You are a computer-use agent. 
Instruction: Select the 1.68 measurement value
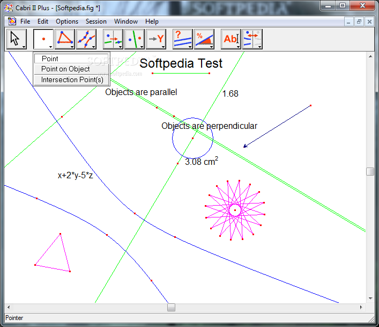tap(230, 93)
